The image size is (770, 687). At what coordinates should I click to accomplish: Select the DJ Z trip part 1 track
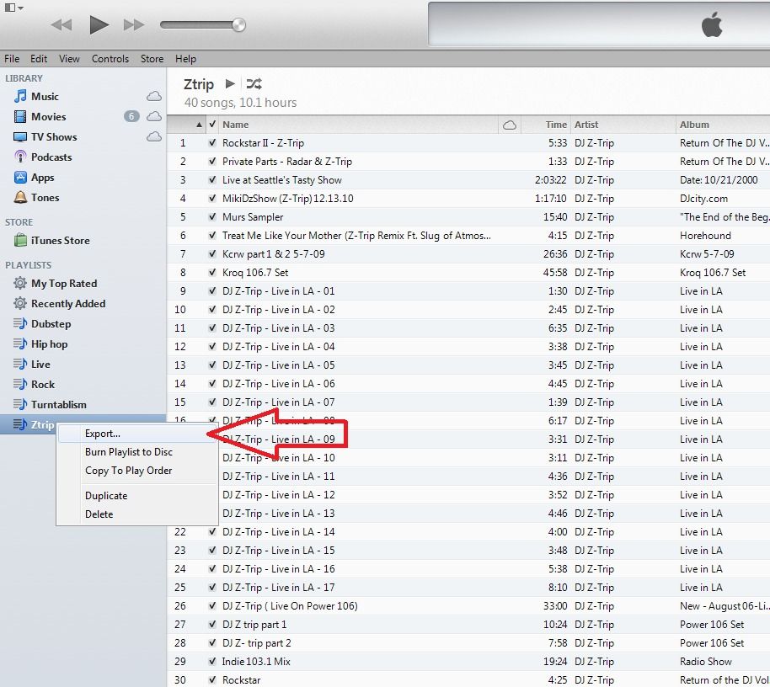click(254, 625)
